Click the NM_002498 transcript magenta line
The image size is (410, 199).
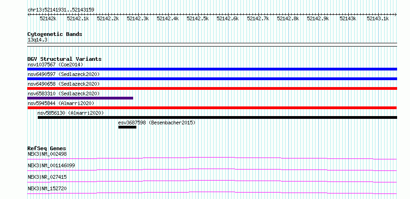[x=212, y=158]
